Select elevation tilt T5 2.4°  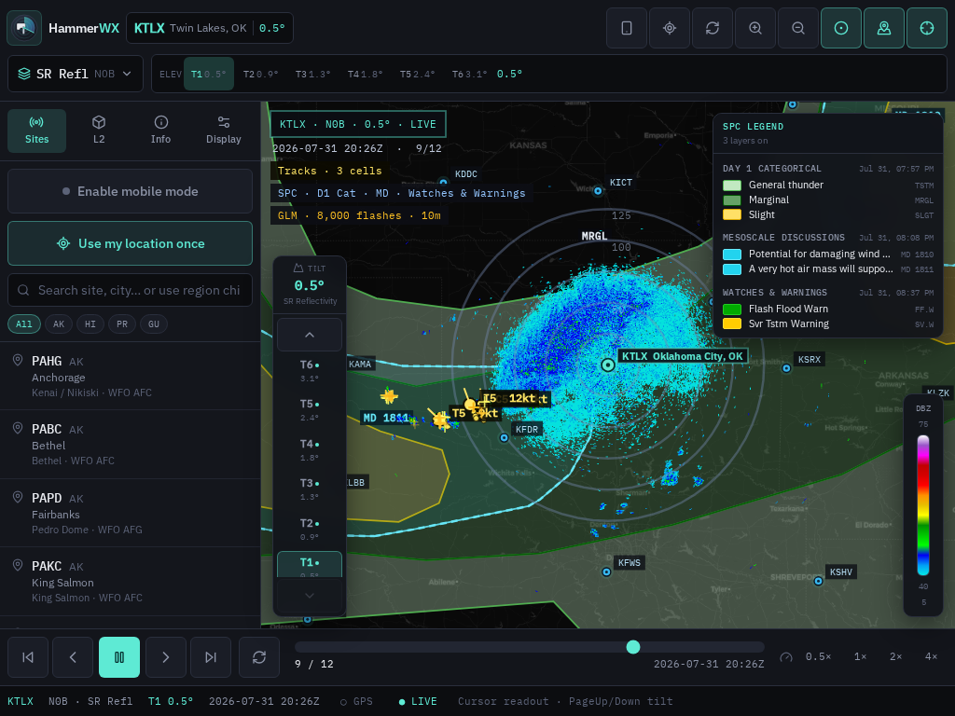click(x=417, y=74)
